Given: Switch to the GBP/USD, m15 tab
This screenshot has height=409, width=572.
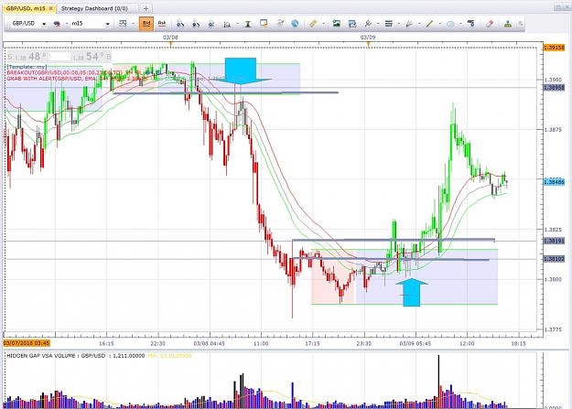Looking at the screenshot, I should click(x=26, y=8).
